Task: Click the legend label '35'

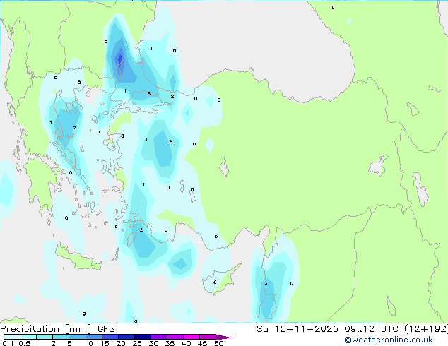Action: (170, 343)
